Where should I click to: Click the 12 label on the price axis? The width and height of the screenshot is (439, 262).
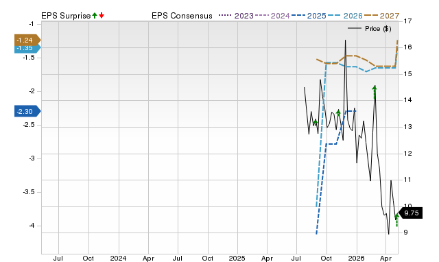(x=408, y=154)
